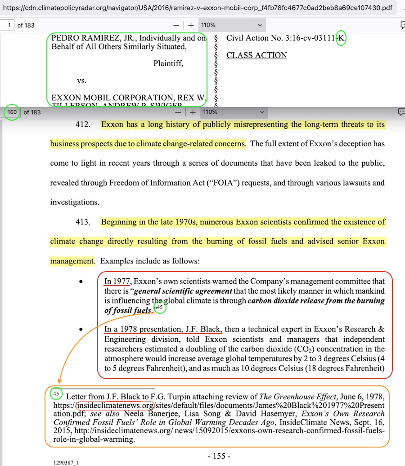The width and height of the screenshot is (405, 466).
Task: Zoom in on the page 1 viewer toolbar
Action: 191,25
